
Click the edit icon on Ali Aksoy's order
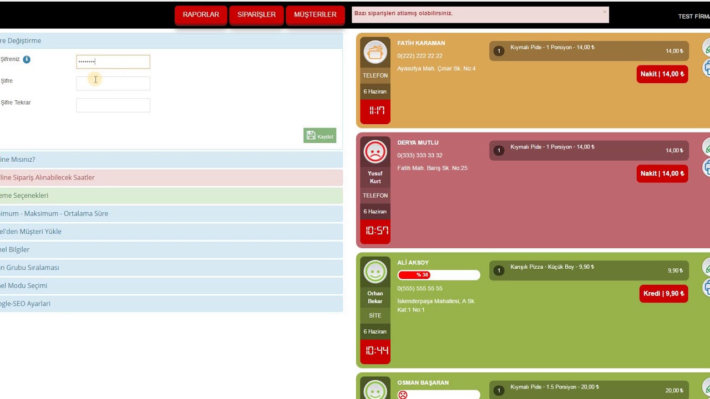point(707,268)
